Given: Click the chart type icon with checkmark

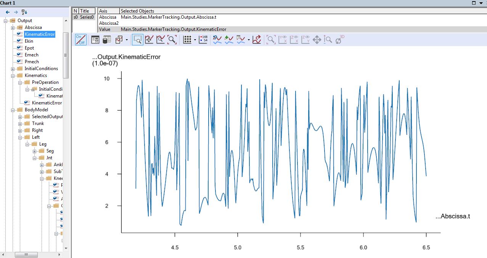Looking at the screenshot, I should pyautogui.click(x=119, y=39).
